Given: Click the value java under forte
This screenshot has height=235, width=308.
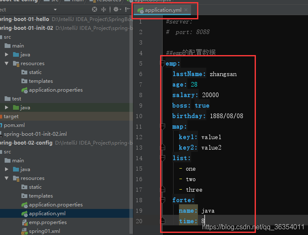Looking at the screenshot, I should click(x=208, y=211).
